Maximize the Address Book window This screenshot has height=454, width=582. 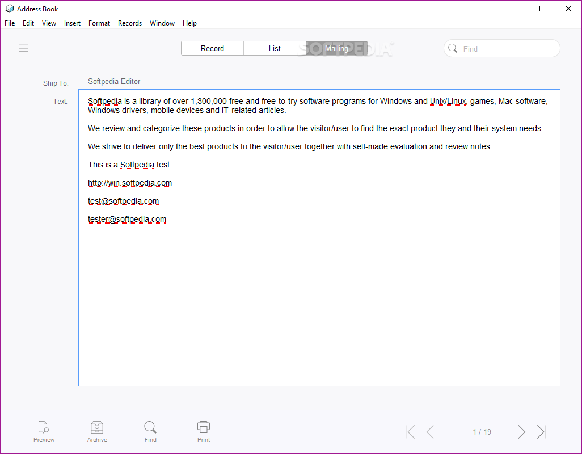click(x=542, y=9)
